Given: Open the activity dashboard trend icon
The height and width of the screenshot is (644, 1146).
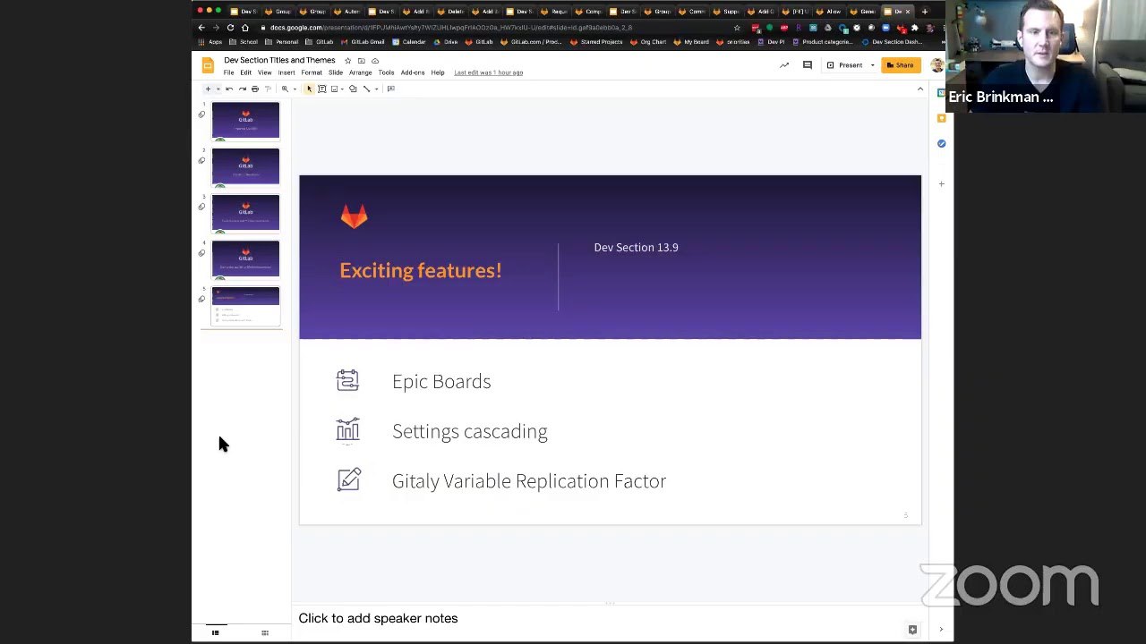Looking at the screenshot, I should point(784,64).
